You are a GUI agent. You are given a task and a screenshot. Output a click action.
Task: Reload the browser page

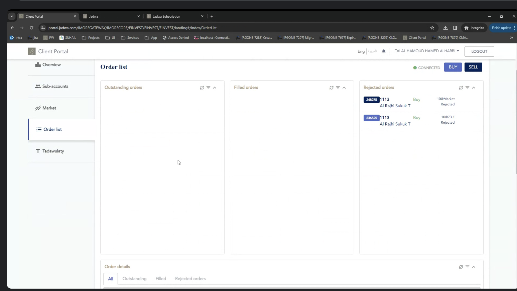(x=32, y=28)
